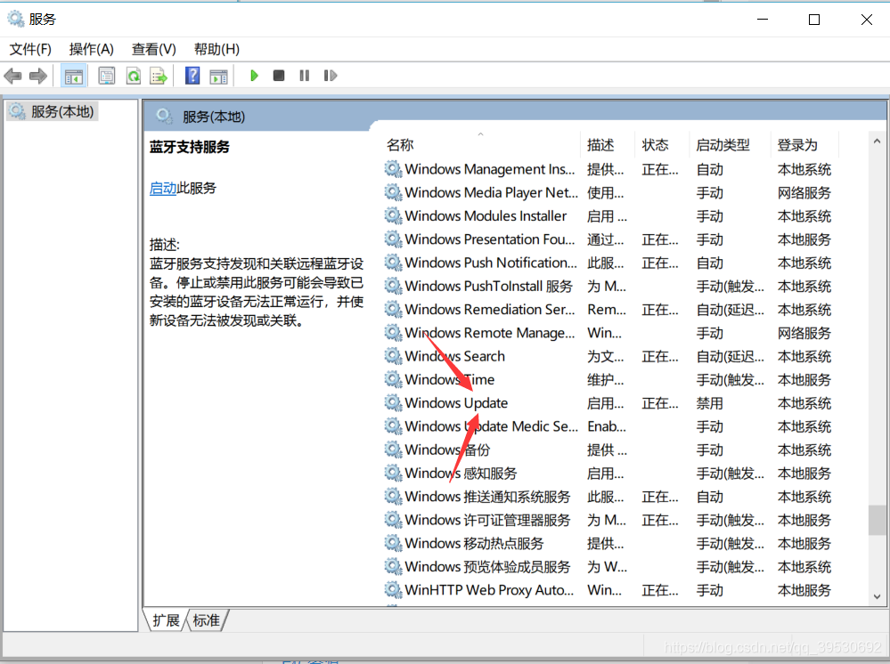Click gear icon of Windows Media Player row
890x664 pixels.
coord(394,192)
